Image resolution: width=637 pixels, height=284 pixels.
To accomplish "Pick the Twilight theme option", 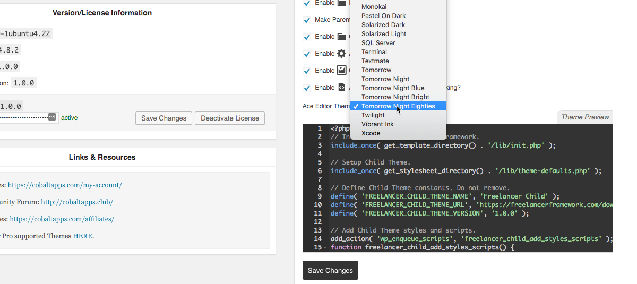I will 373,115.
